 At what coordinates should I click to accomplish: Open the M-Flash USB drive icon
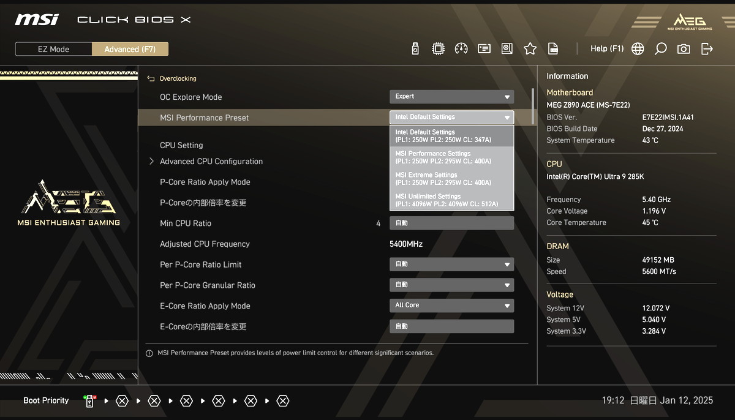[x=415, y=49]
